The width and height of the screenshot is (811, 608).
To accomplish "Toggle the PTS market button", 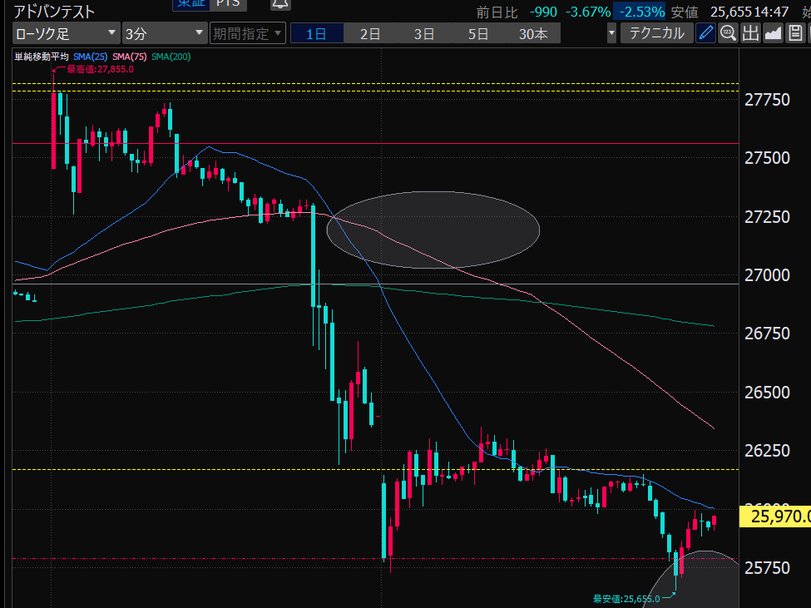I will pos(227,3).
